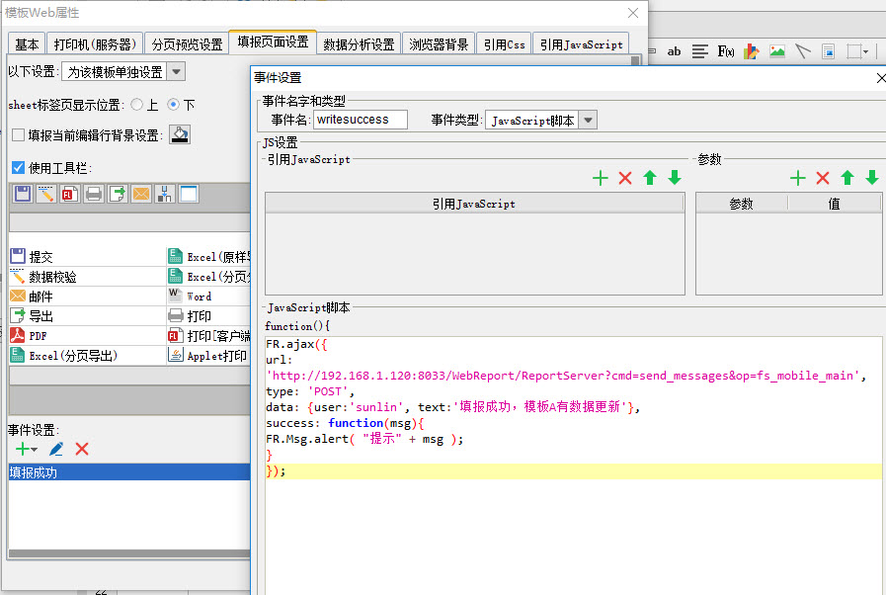Click 引用JavaScript table column header
Viewport: 886px width, 595px height.
[x=475, y=204]
